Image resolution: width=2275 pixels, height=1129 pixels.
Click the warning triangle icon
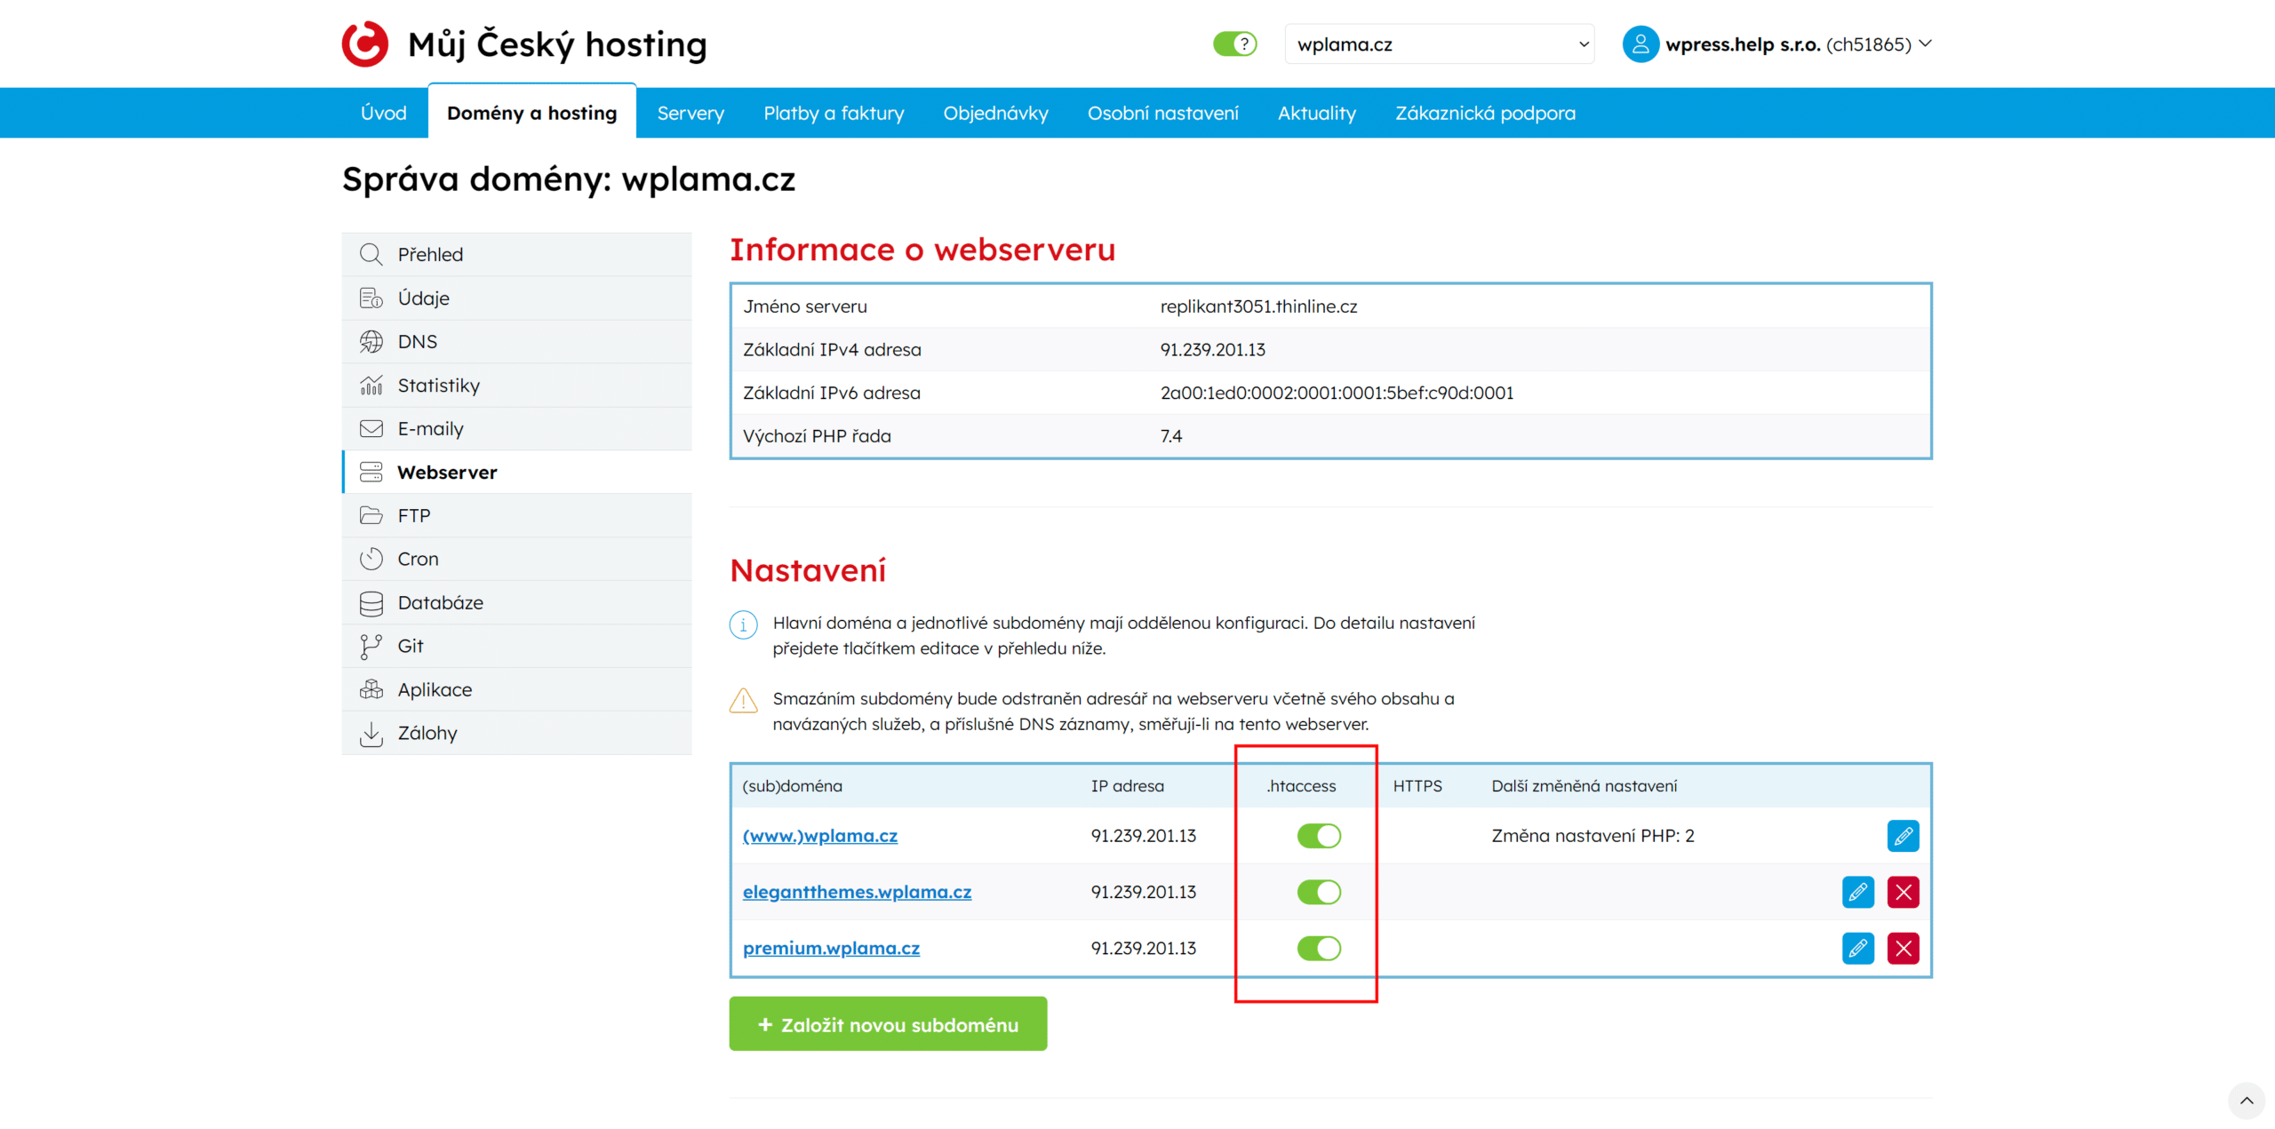(x=743, y=701)
